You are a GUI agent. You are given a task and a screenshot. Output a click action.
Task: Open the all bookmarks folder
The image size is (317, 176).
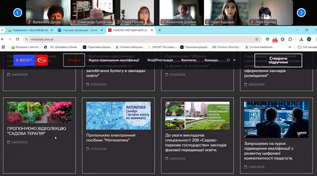tap(307, 47)
